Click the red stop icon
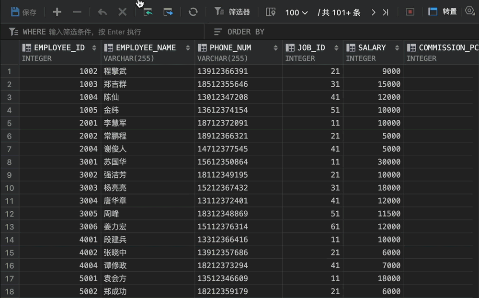This screenshot has width=479, height=298. pyautogui.click(x=410, y=12)
